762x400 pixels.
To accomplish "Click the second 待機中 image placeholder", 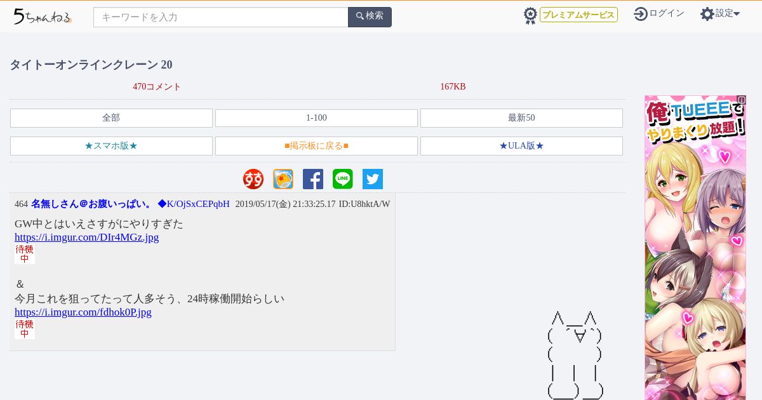I will (25, 329).
